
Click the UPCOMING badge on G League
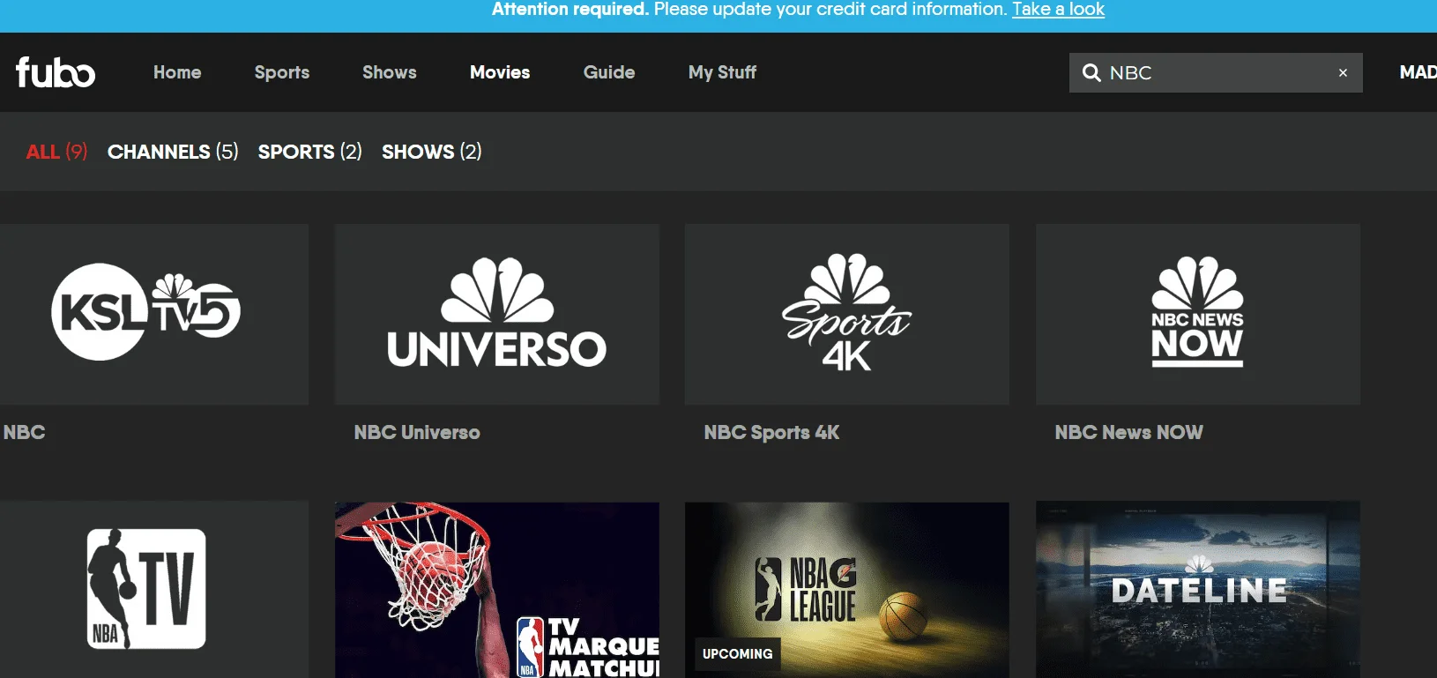(x=738, y=654)
